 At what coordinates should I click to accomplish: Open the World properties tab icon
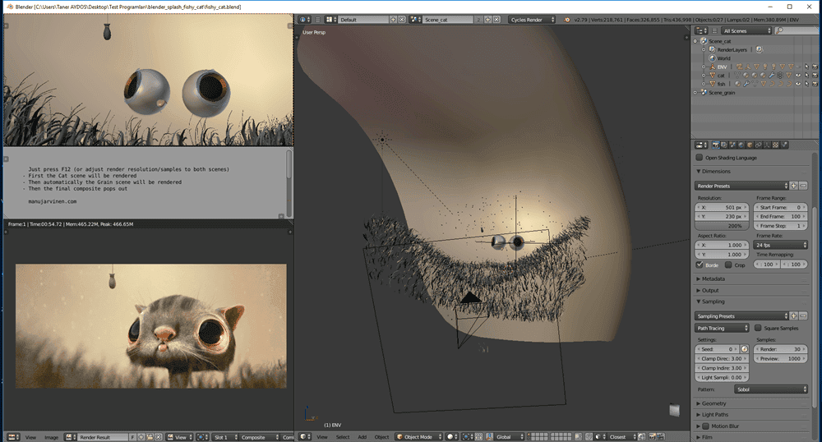click(739, 145)
